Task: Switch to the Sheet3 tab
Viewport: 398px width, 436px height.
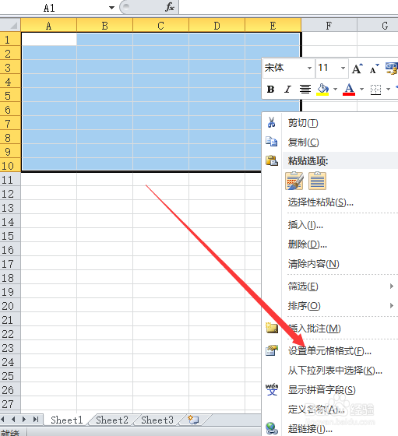Action: [157, 420]
